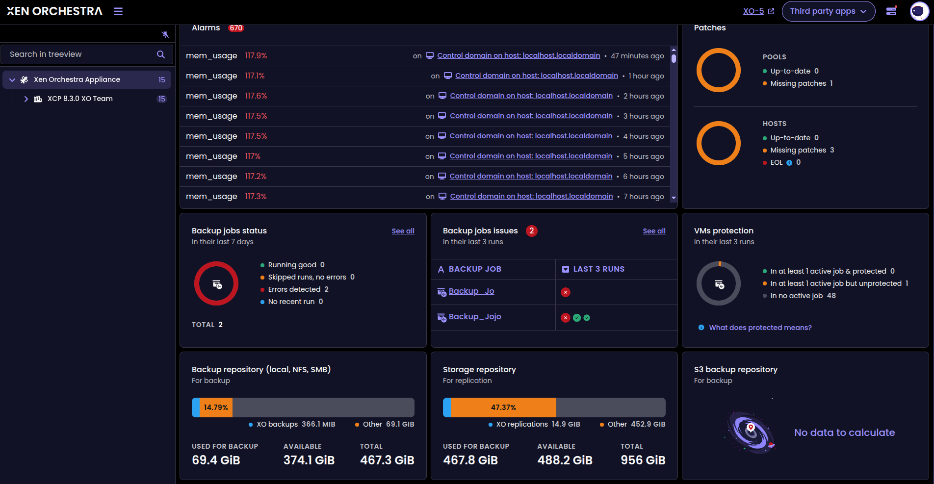The width and height of the screenshot is (934, 484).
Task: Collapse the Xen Orchestra Appliance tree node
Action: 12,80
